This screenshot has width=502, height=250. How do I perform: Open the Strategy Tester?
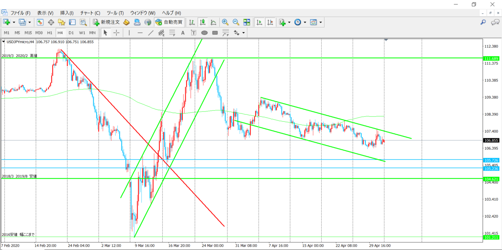click(x=83, y=22)
